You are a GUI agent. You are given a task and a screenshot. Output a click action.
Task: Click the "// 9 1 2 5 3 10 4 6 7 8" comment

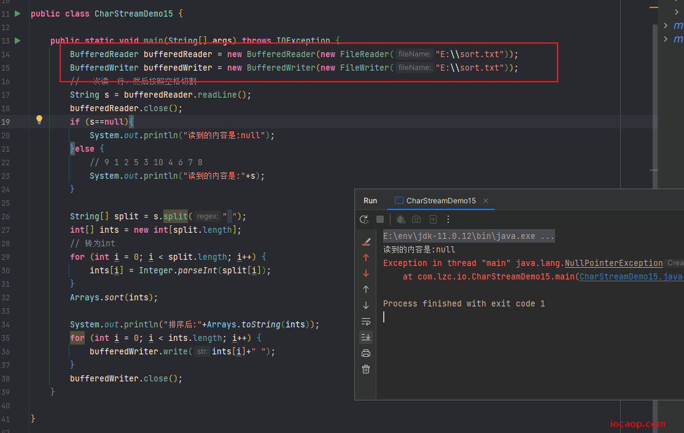click(x=146, y=162)
